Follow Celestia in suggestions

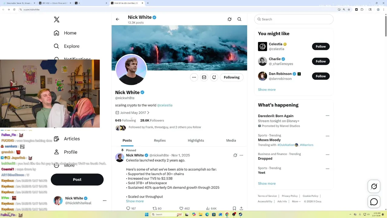coord(321,47)
